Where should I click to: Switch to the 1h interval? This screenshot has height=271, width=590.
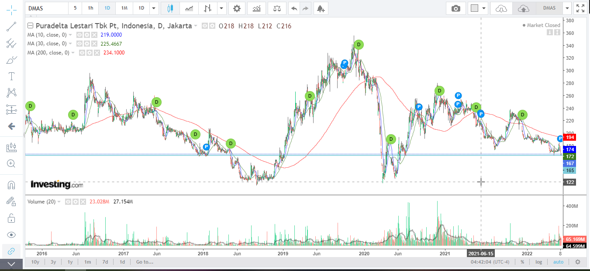click(x=90, y=8)
